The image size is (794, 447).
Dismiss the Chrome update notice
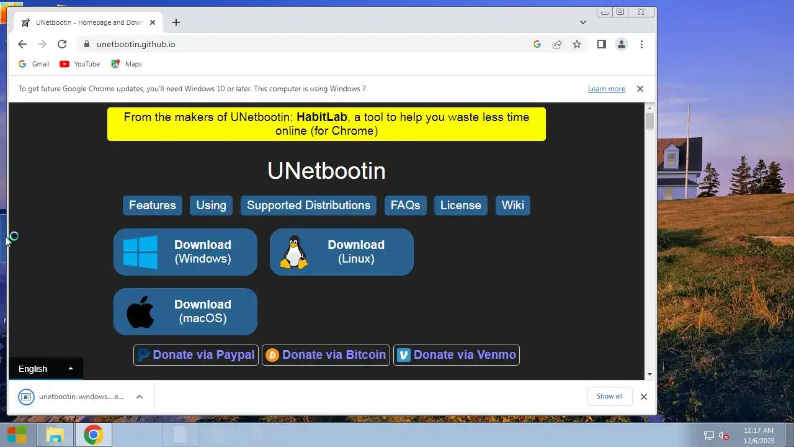[x=640, y=89]
